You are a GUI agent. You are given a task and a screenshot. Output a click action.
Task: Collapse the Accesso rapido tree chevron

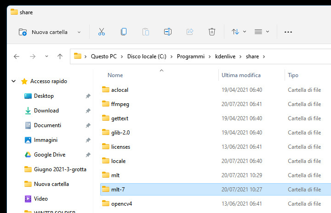point(13,81)
